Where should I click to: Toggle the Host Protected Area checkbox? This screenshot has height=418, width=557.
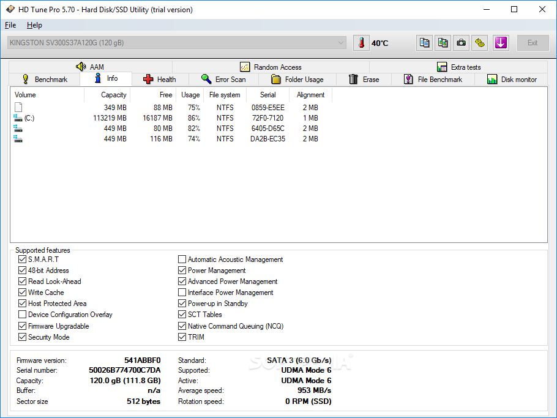pos(22,304)
